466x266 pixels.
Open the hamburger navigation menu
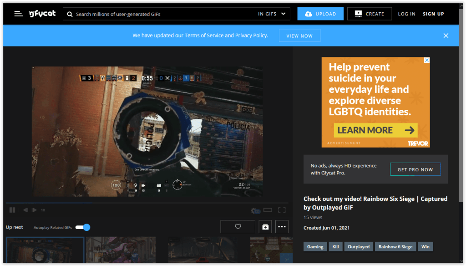tap(18, 13)
